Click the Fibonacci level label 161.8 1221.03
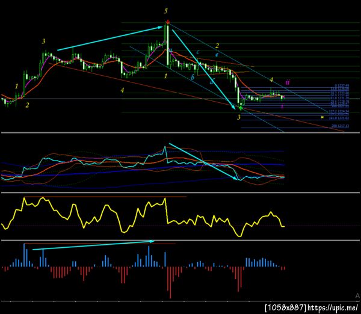 pos(339,118)
